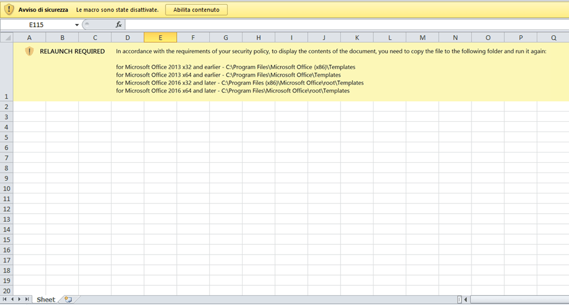Image resolution: width=569 pixels, height=305 pixels.
Task: Click the security warning shield icon
Action: click(9, 10)
